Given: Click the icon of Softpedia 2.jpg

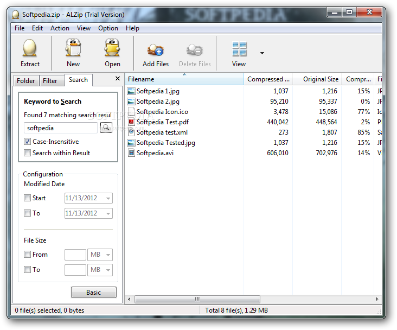Looking at the screenshot, I should [131, 101].
